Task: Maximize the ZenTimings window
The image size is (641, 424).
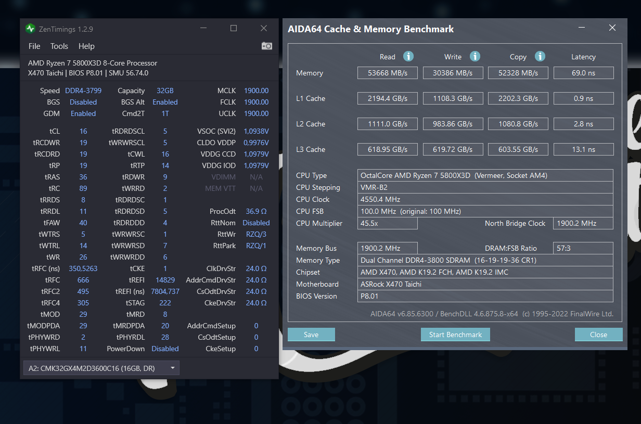Action: click(234, 29)
